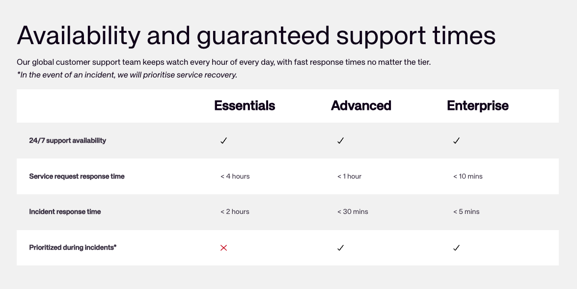Viewport: 577px width, 289px height.
Task: Click the 24/7 support availability row label
Action: pos(67,141)
